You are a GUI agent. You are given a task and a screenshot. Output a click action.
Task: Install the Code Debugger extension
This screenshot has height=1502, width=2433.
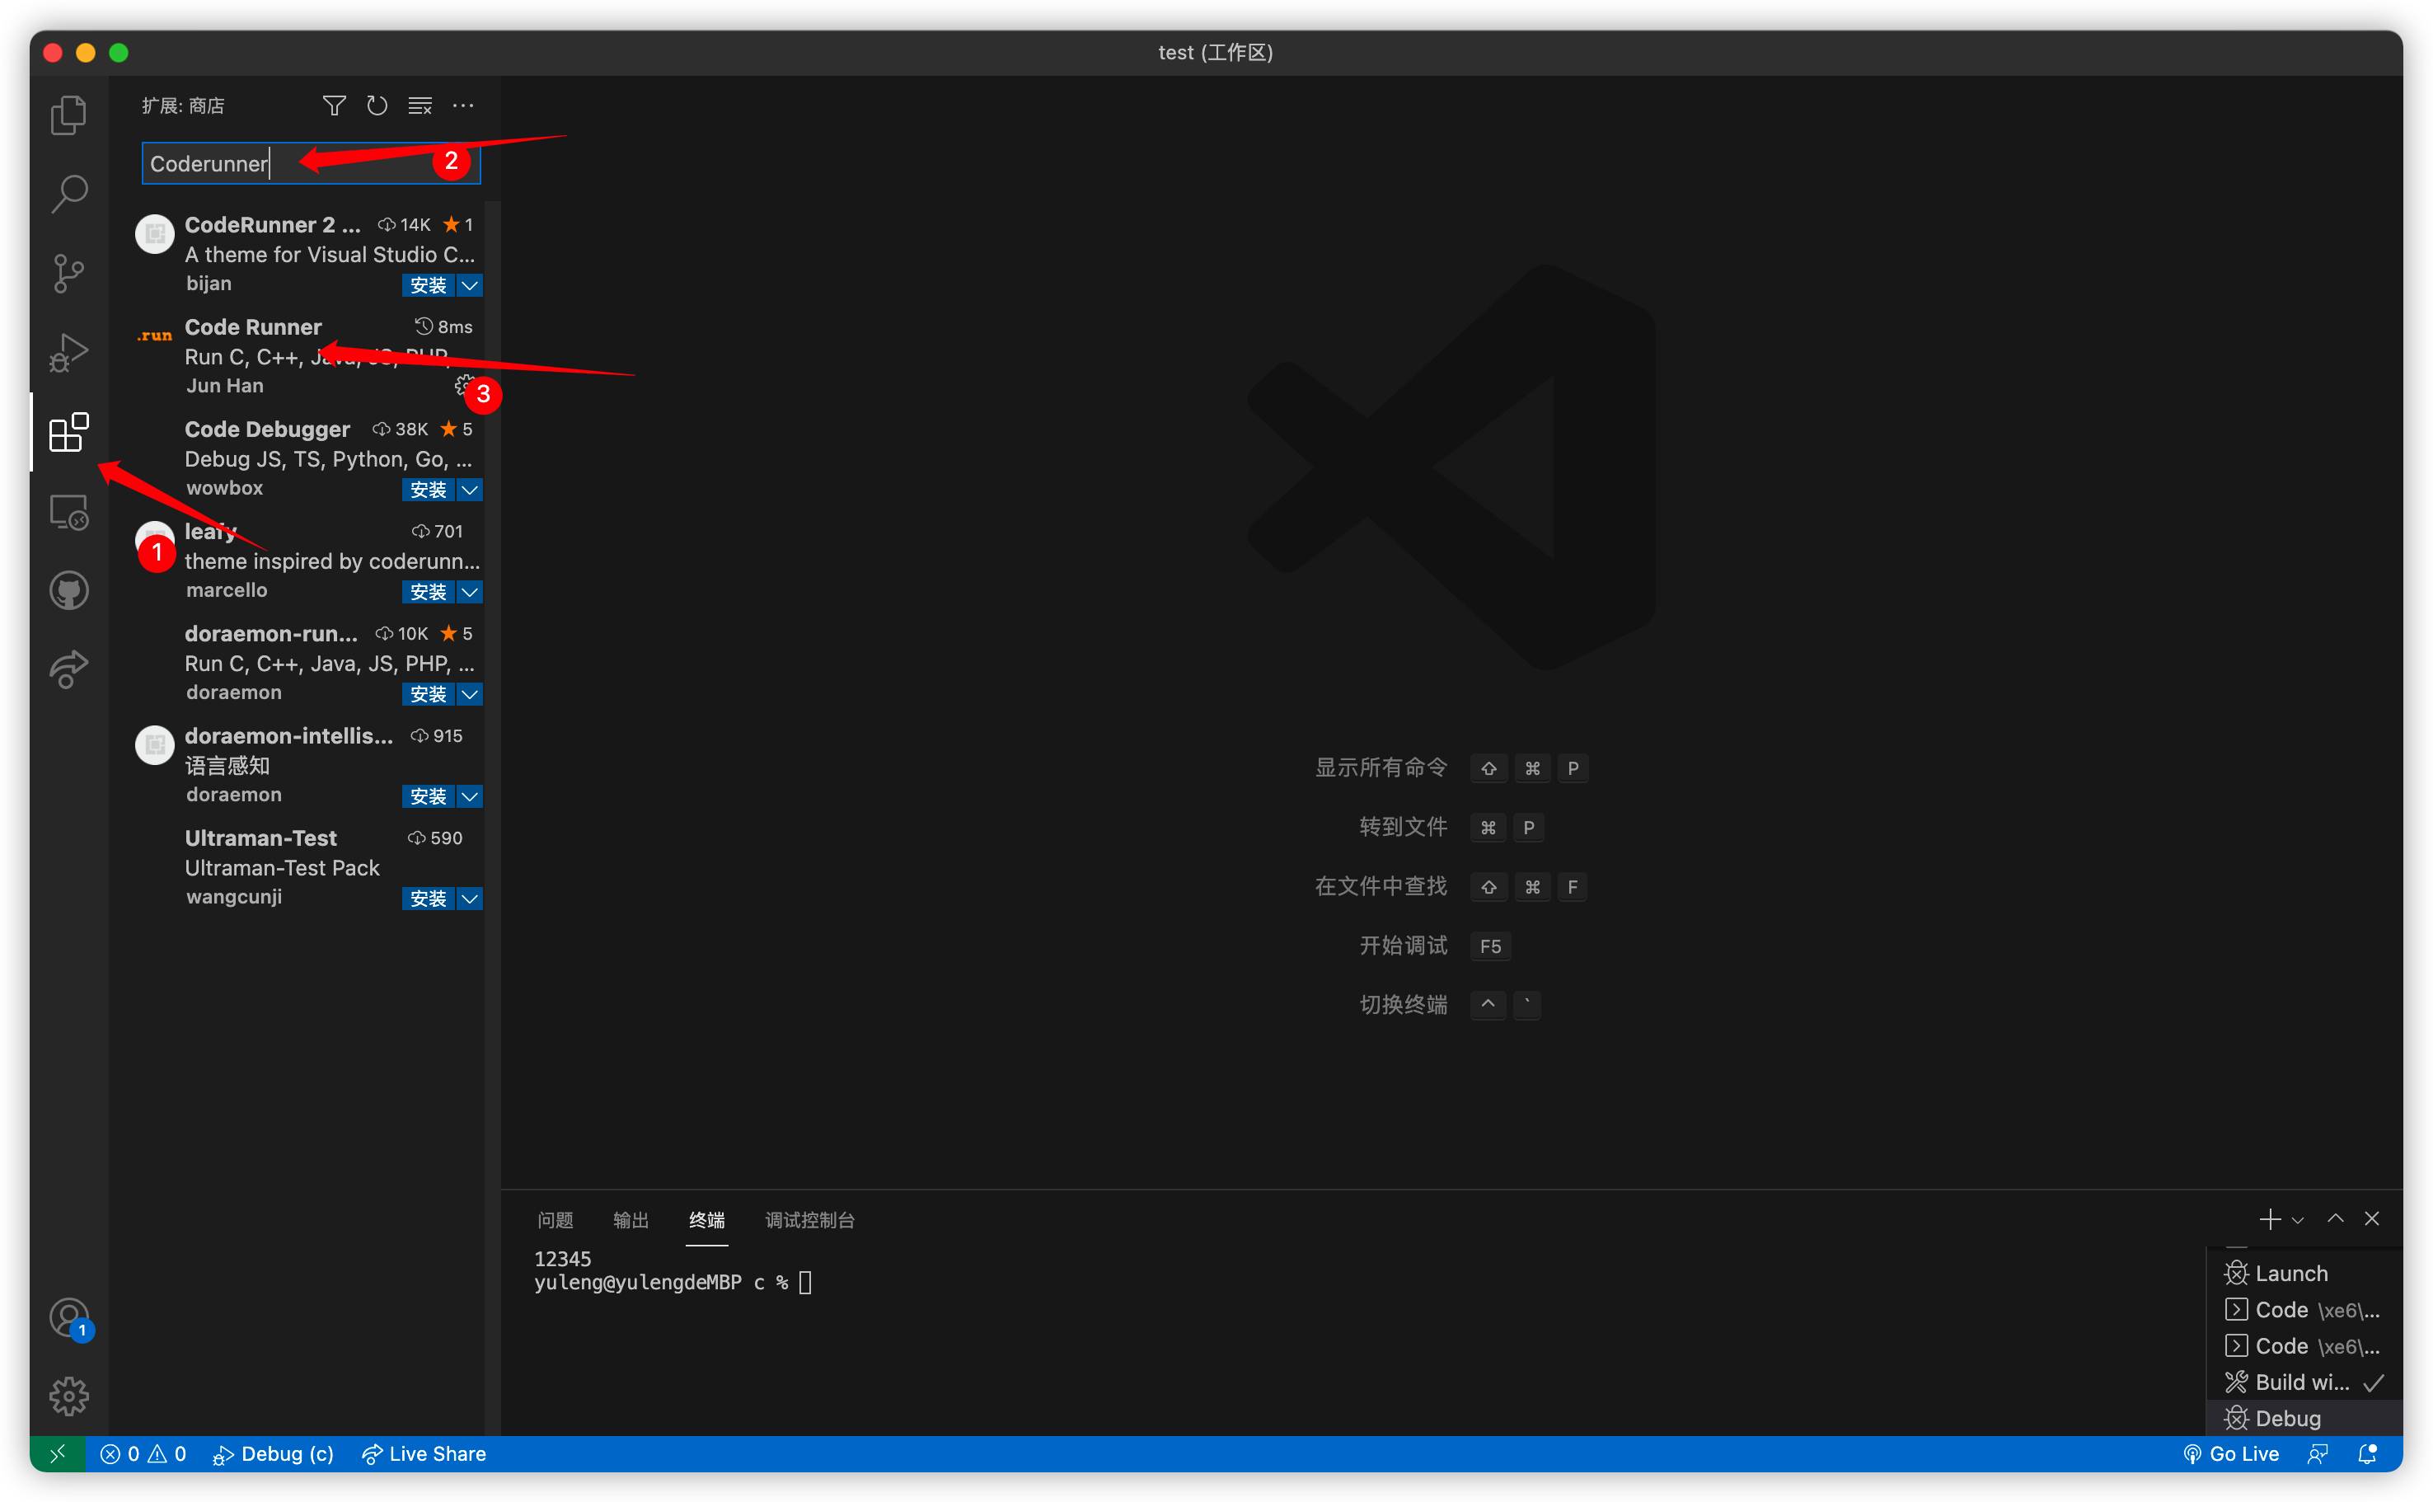428,490
